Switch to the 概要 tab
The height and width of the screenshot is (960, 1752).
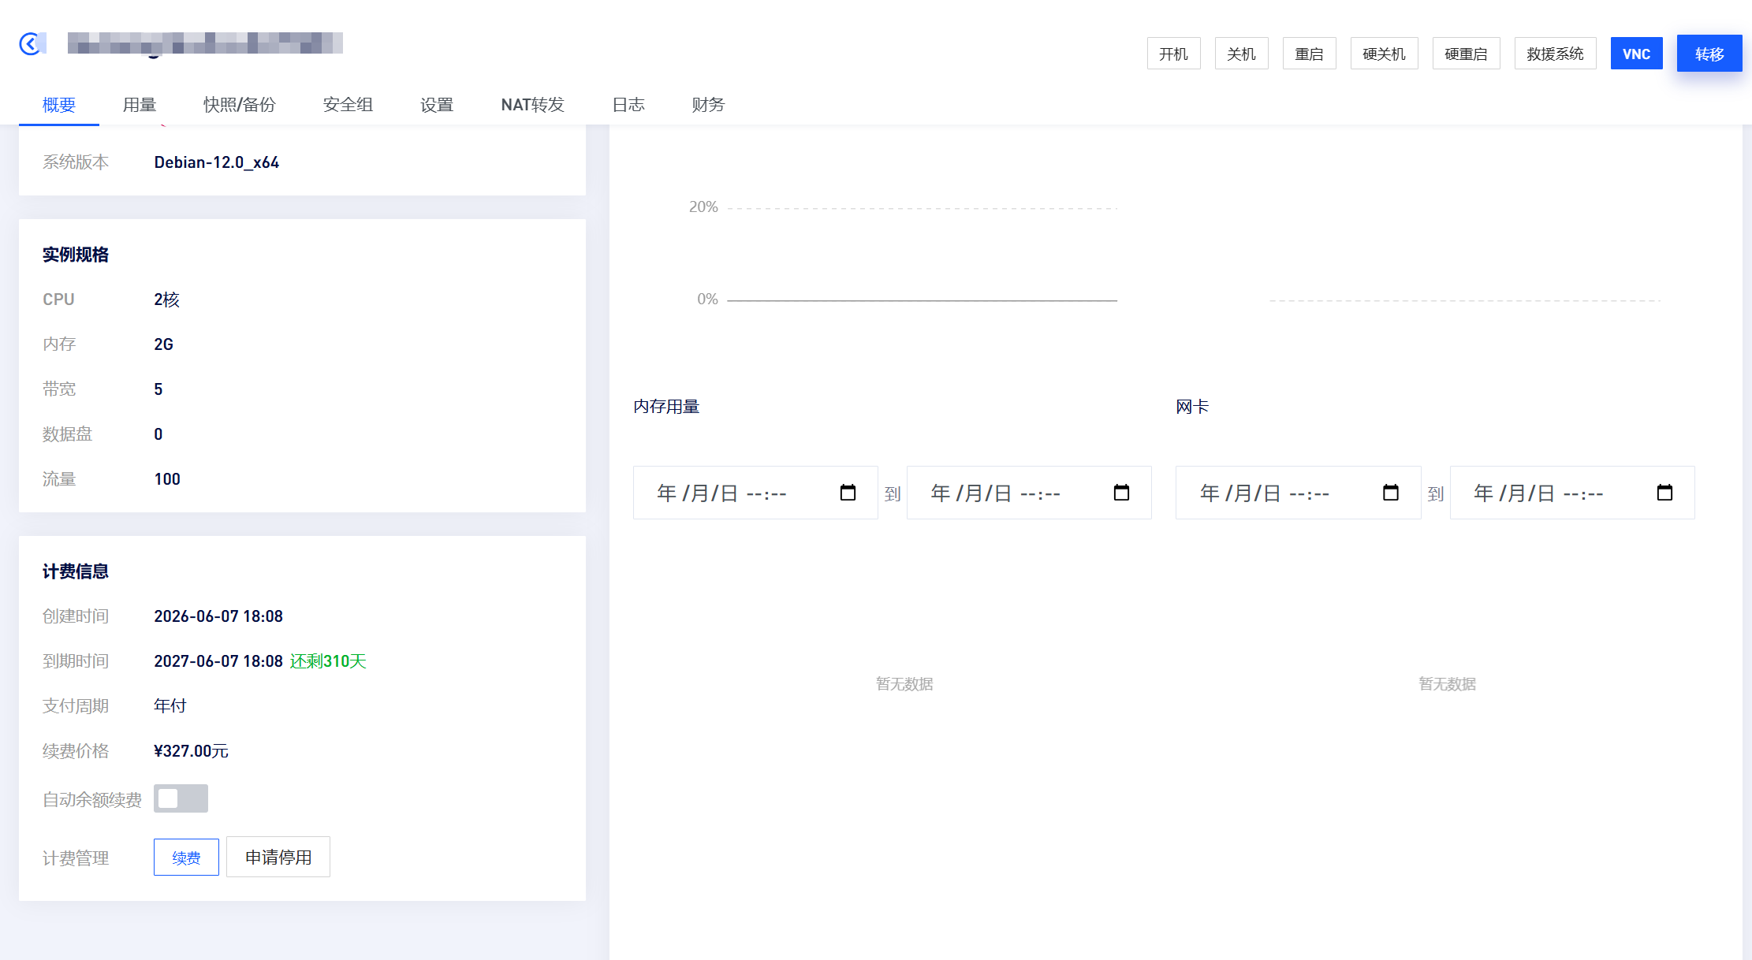click(x=59, y=105)
